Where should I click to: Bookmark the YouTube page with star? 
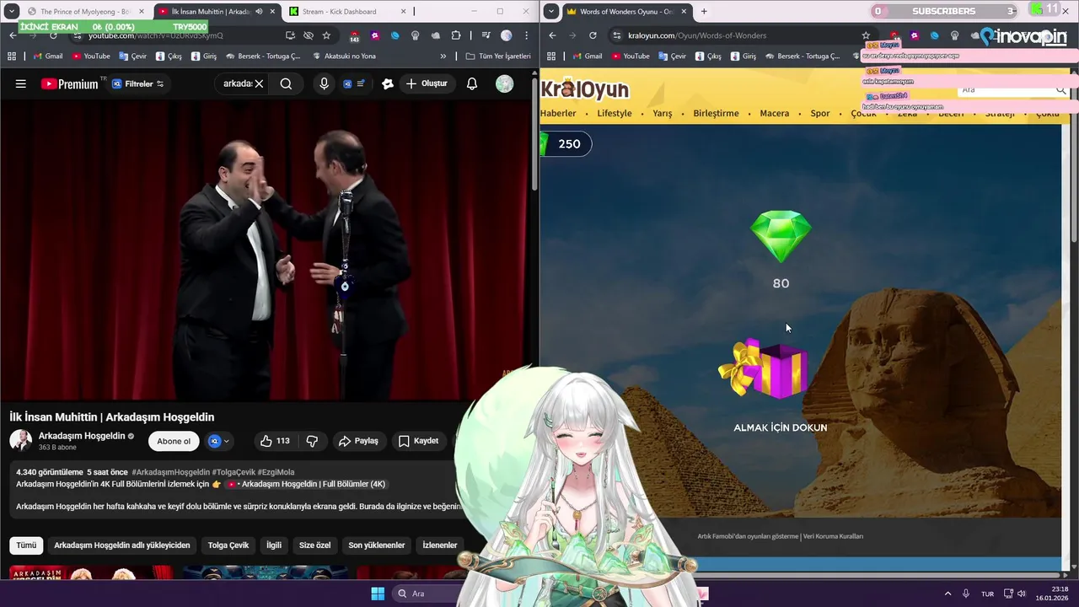point(326,35)
